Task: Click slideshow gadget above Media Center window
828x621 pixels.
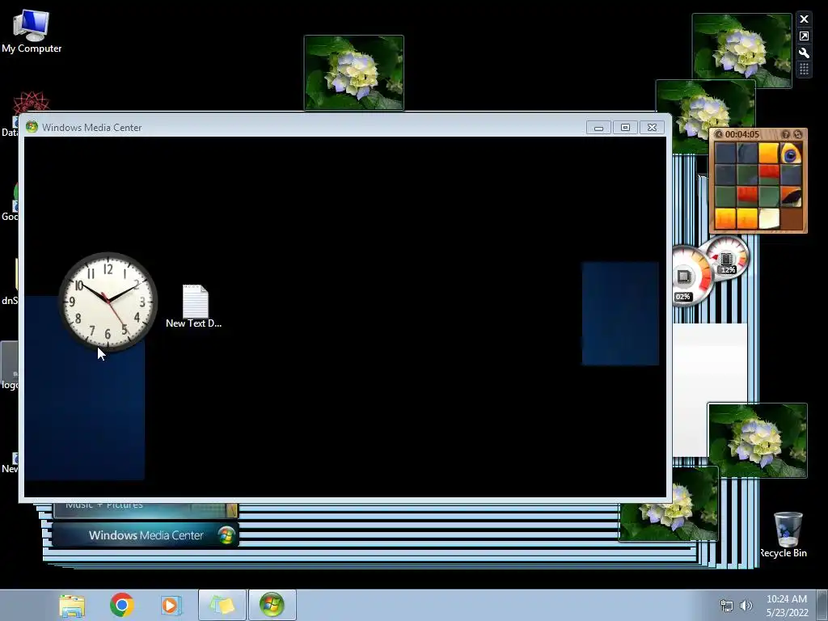Action: click(x=354, y=73)
